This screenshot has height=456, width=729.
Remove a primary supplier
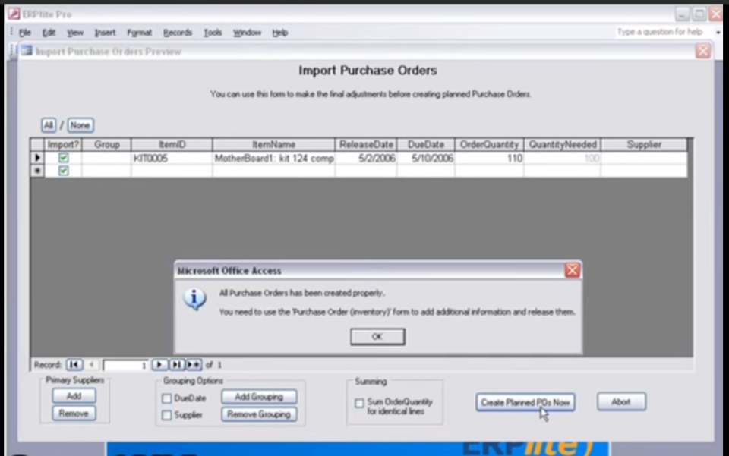point(74,414)
